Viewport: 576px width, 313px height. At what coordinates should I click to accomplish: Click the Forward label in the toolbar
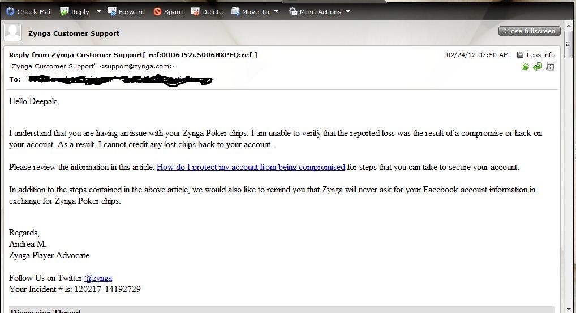coord(131,12)
